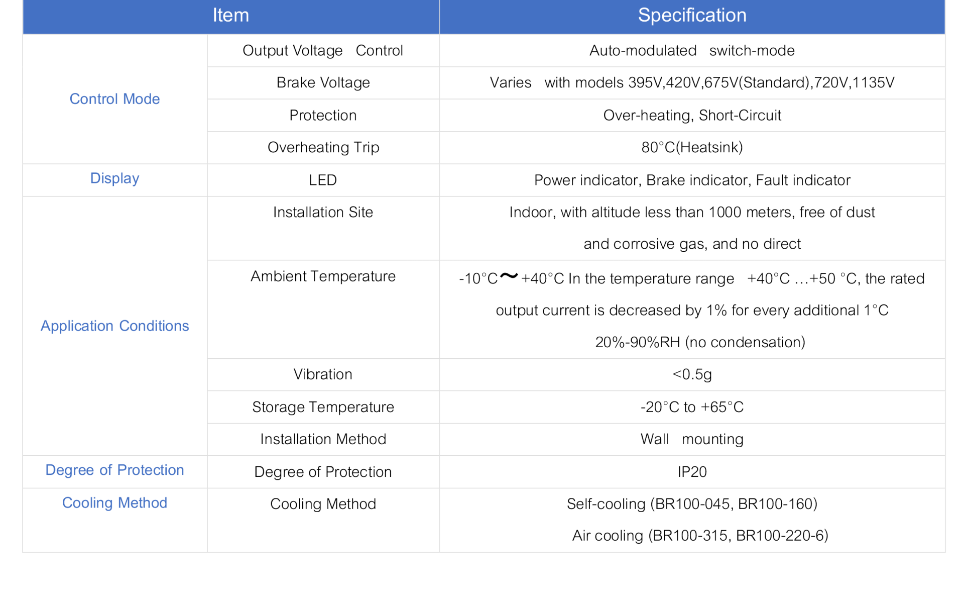Screen dimensions: 964x605
Task: Select the Auto-modulated switch-mode text
Action: pos(692,50)
